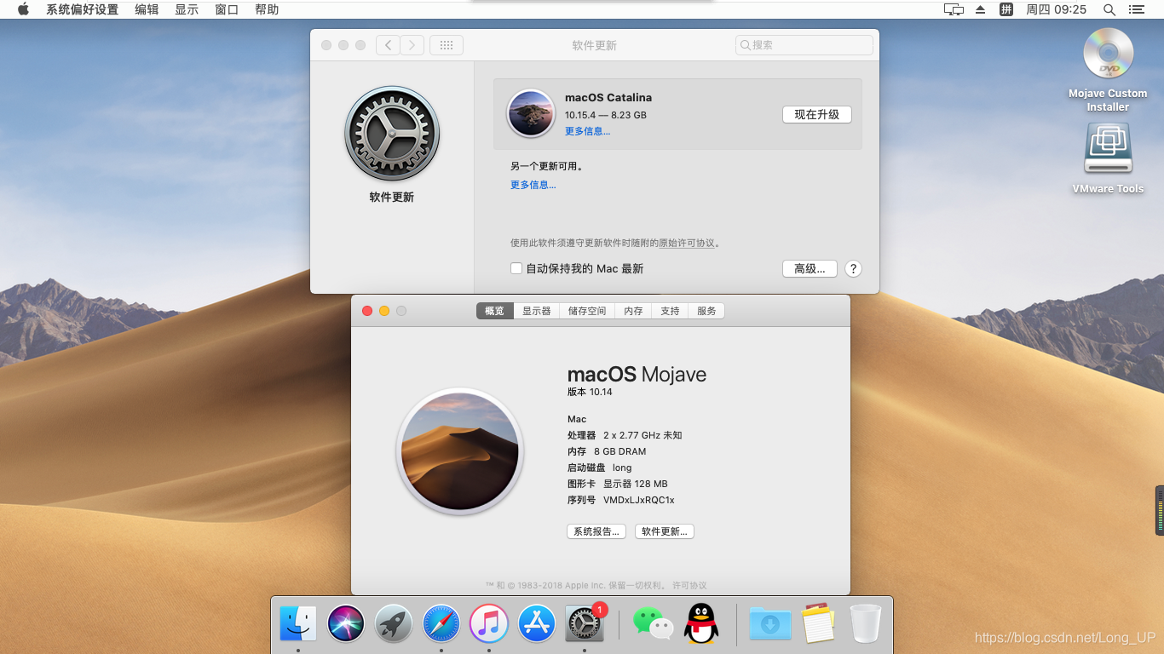The width and height of the screenshot is (1164, 654).
Task: Open the 高级... options button
Action: [x=810, y=268]
